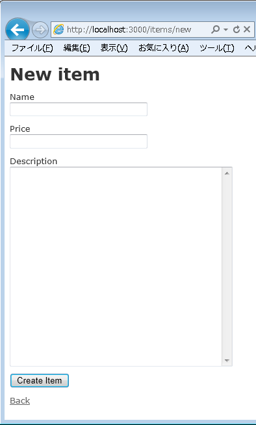Screen dimensions: 256x425
Task: Open the 表示(V) menu
Action: (x=114, y=48)
